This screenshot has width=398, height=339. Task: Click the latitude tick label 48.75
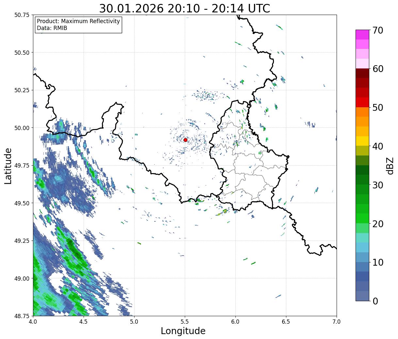(22, 316)
